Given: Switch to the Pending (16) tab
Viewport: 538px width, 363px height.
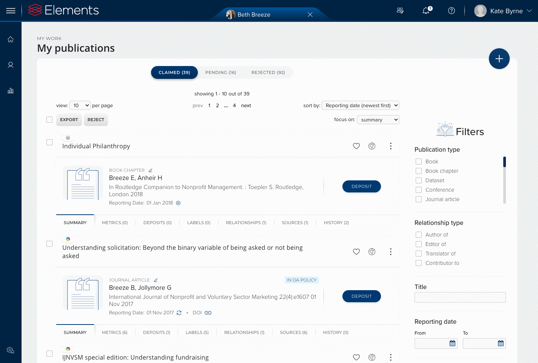Looking at the screenshot, I should pos(220,72).
